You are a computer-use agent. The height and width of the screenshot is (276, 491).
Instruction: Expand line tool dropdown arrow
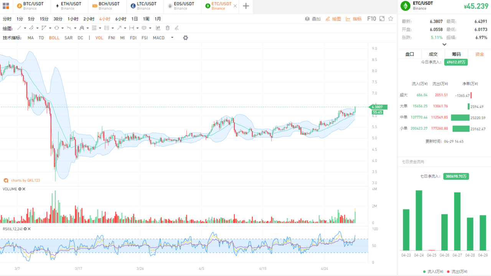tap(25, 28)
